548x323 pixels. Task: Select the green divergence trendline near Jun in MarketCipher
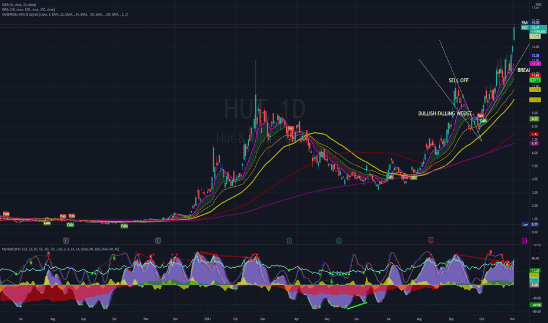(356, 305)
